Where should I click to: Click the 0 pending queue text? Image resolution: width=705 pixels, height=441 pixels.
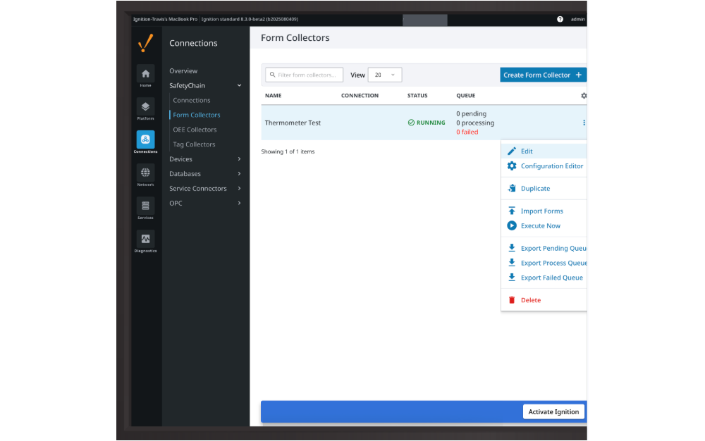(471, 113)
